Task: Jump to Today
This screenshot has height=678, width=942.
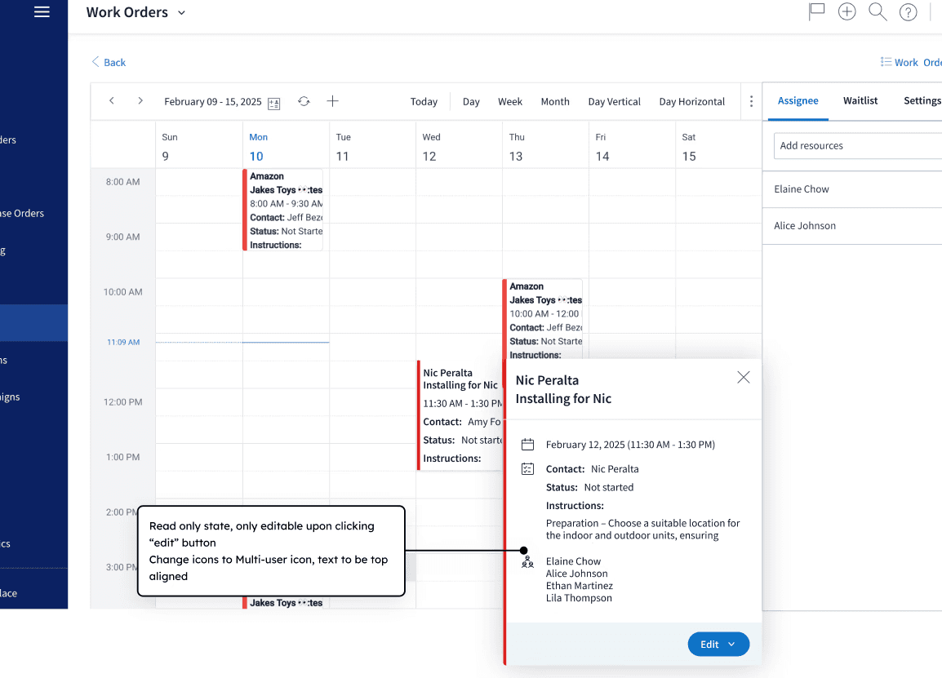Action: pyautogui.click(x=424, y=101)
